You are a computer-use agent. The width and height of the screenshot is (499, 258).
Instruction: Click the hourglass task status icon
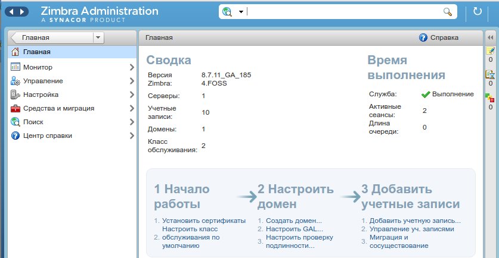point(490,74)
